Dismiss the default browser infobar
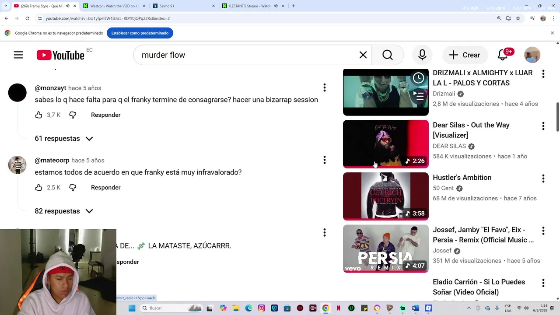 click(x=552, y=33)
